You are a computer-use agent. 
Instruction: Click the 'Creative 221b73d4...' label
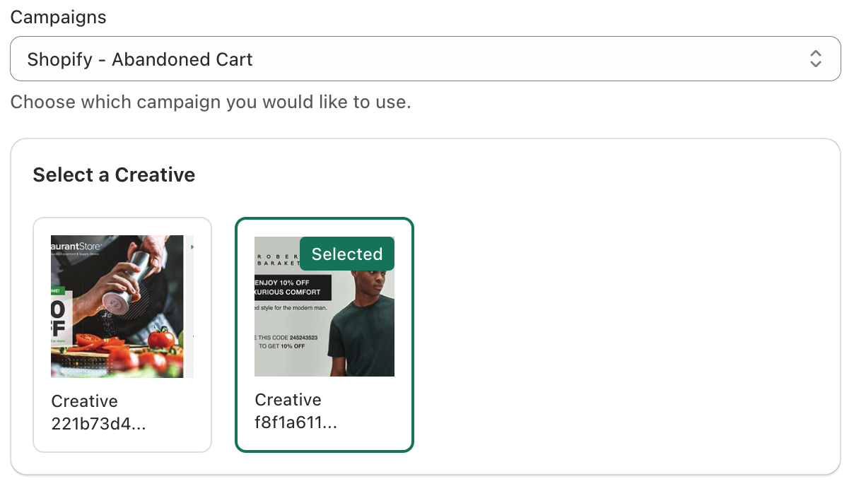pyautogui.click(x=99, y=413)
